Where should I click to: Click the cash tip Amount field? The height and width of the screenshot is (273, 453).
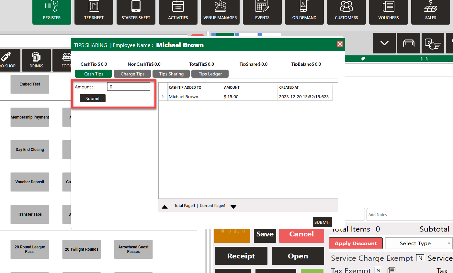pos(129,87)
